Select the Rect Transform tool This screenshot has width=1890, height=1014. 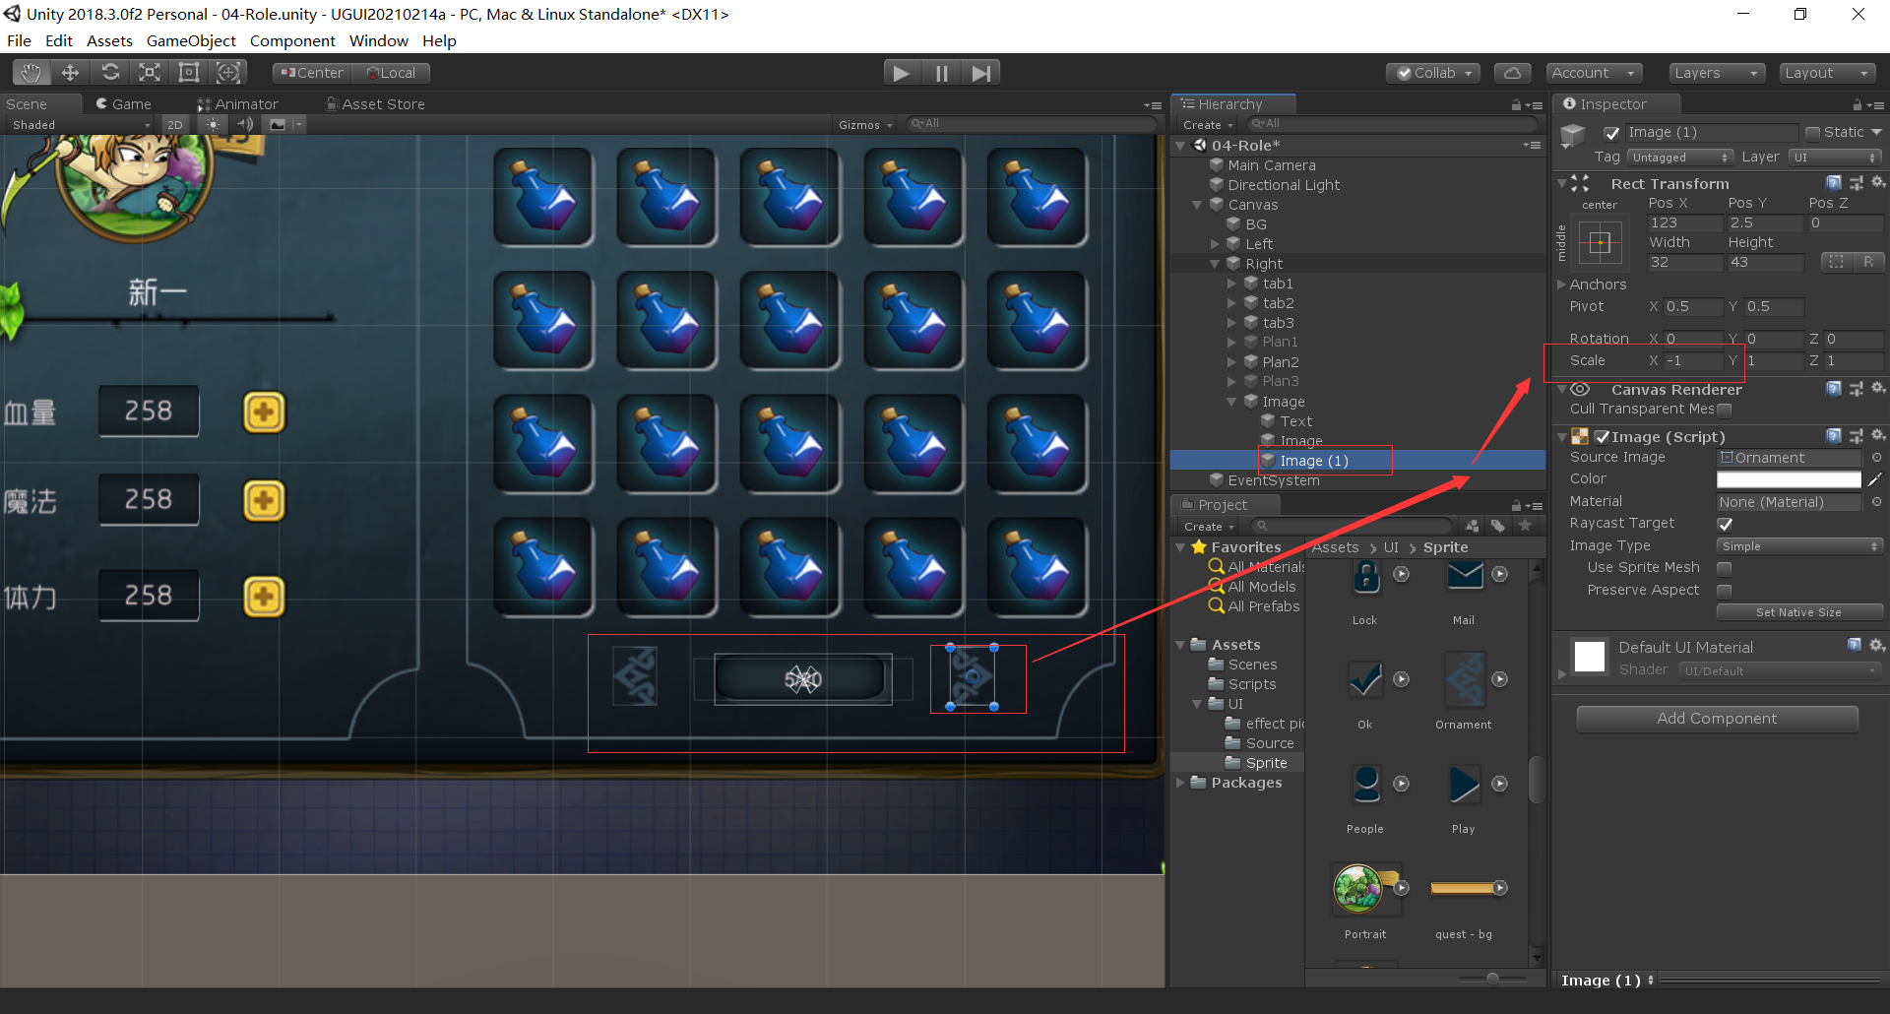(189, 72)
